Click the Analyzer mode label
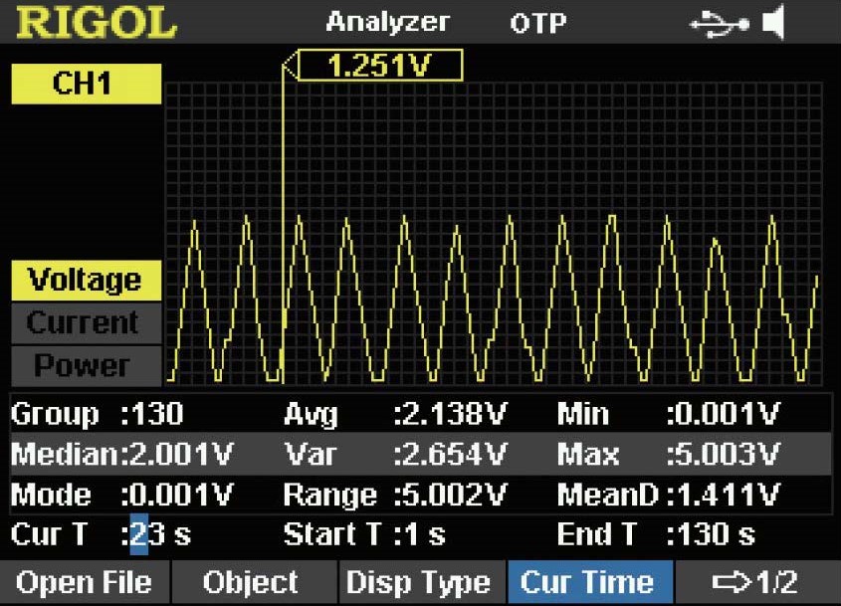This screenshot has width=841, height=606. 388,23
